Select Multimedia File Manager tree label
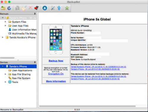Screen dimensions: 148x112 point(24,33)
